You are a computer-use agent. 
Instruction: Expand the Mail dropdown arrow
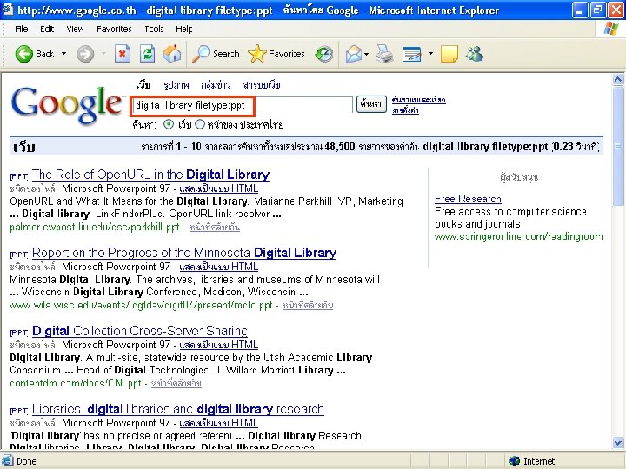pyautogui.click(x=367, y=54)
